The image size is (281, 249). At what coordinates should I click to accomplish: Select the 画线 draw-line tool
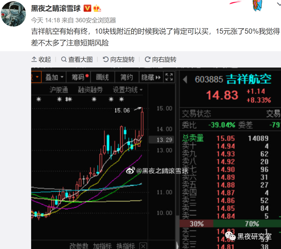(x=102, y=77)
